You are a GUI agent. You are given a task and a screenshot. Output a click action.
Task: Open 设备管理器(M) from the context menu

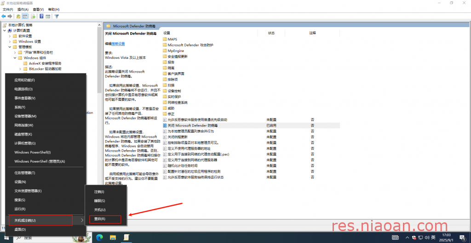[46, 116]
